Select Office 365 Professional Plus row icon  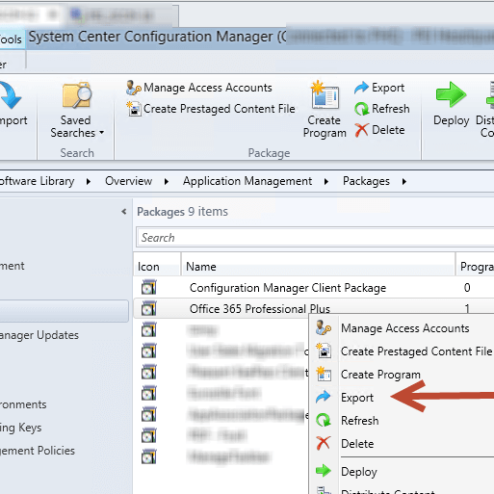click(149, 308)
